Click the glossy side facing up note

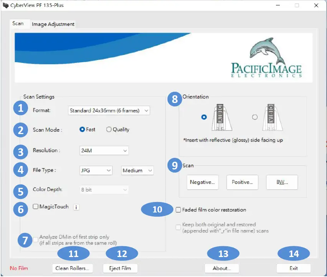233,140
